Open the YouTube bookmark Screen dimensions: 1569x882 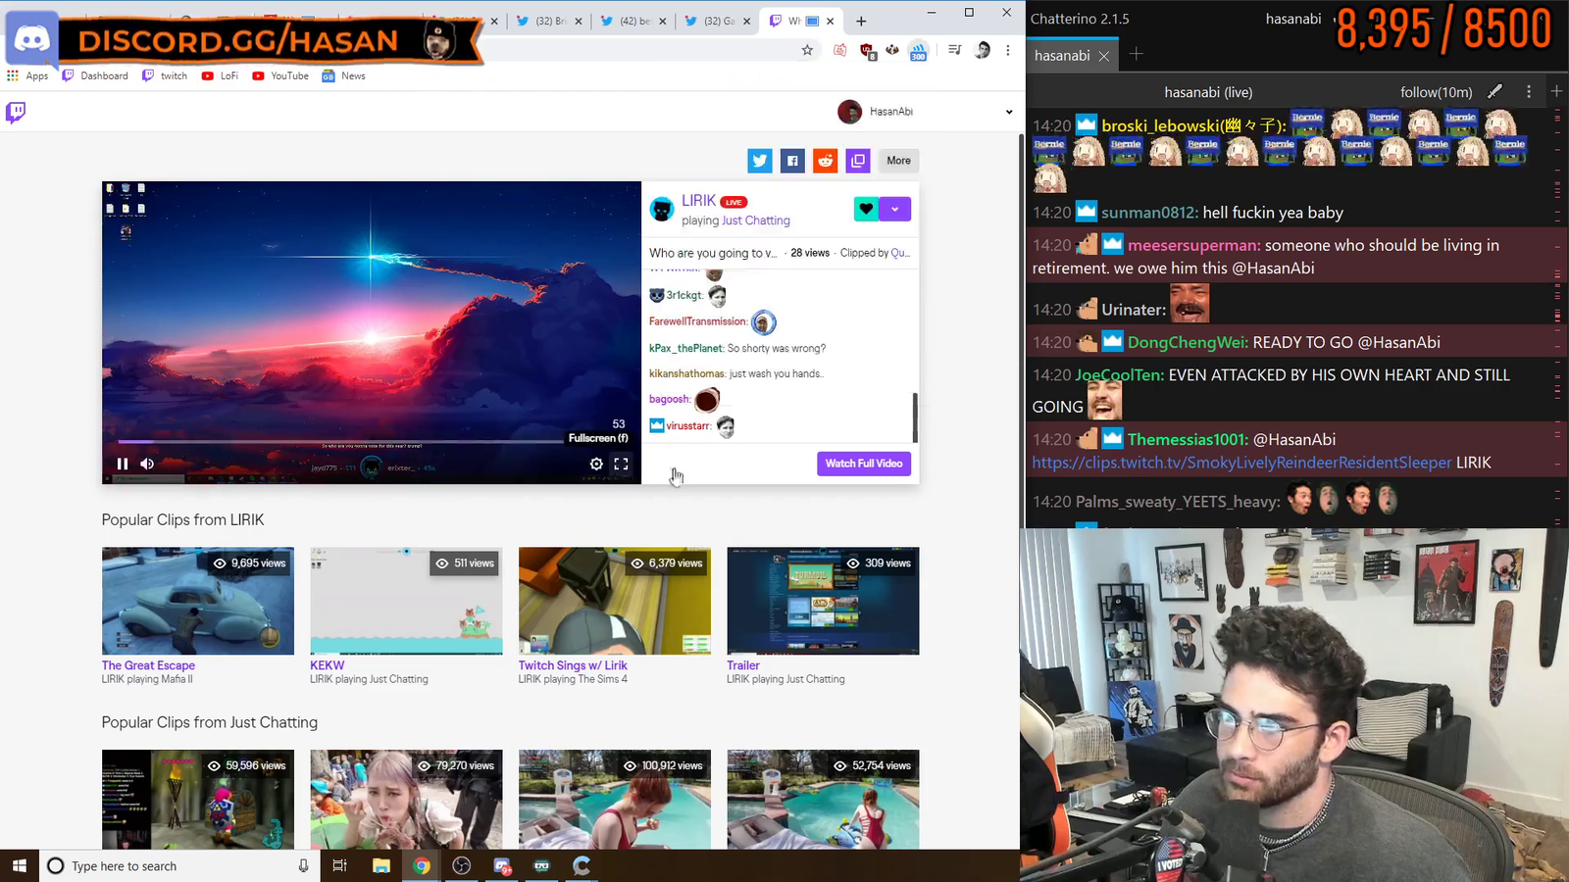280,75
